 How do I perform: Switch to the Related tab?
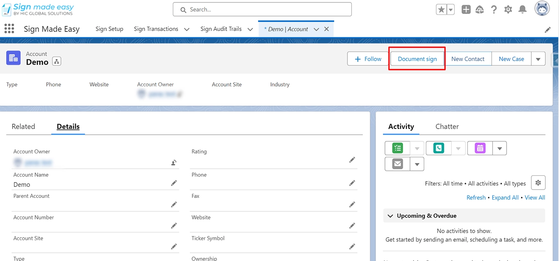pyautogui.click(x=23, y=126)
